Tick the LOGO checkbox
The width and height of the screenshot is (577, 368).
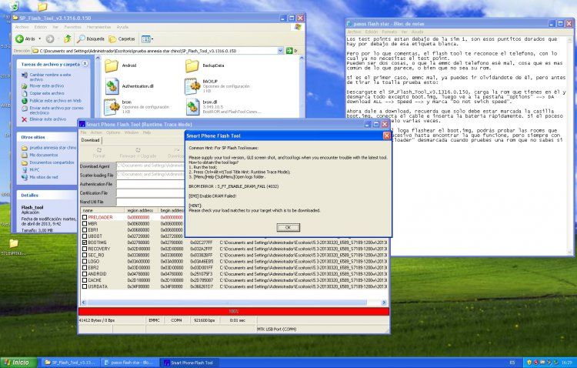pos(85,261)
